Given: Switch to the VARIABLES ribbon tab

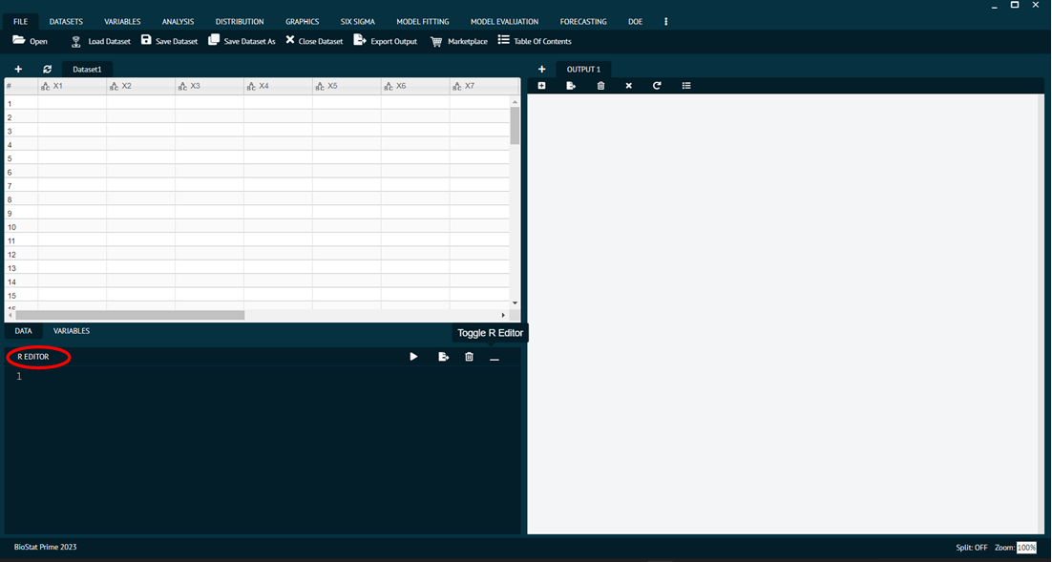Looking at the screenshot, I should click(x=122, y=21).
